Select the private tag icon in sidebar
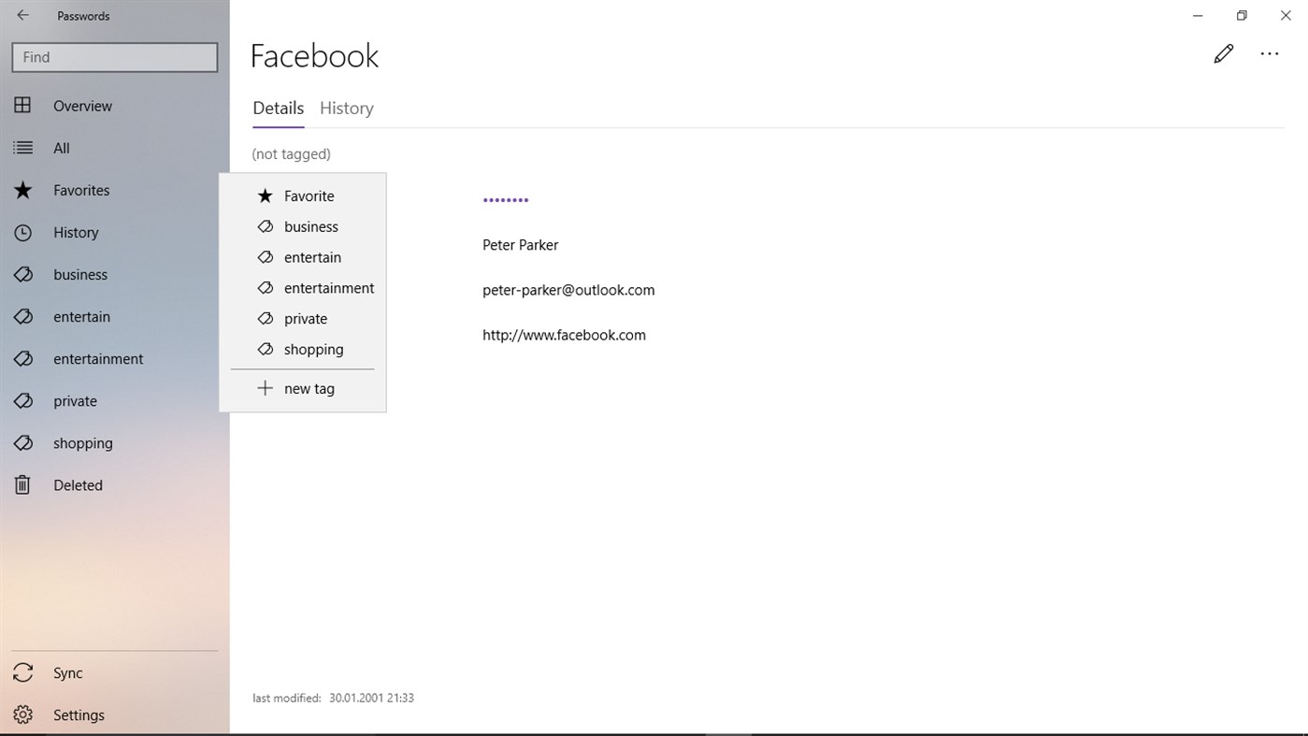The height and width of the screenshot is (736, 1308). pyautogui.click(x=22, y=400)
